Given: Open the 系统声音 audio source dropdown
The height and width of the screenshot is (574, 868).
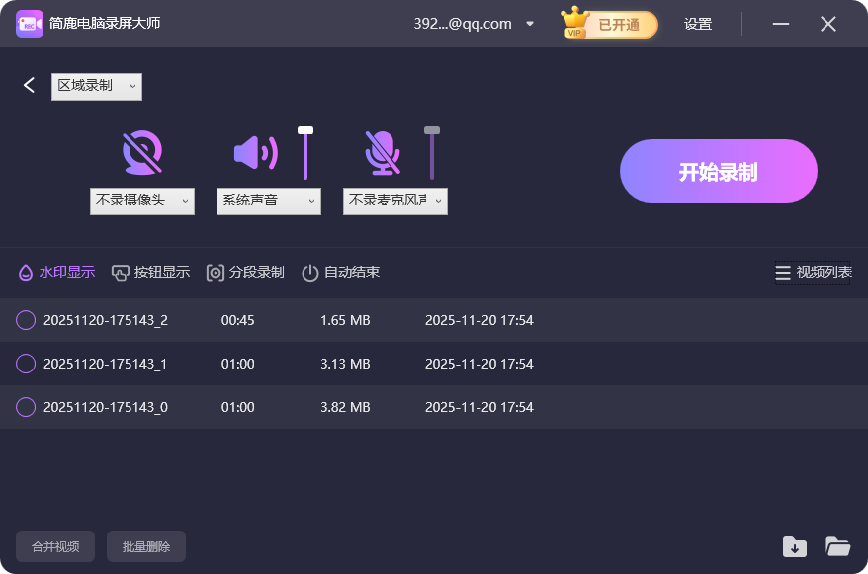Looking at the screenshot, I should coord(268,201).
